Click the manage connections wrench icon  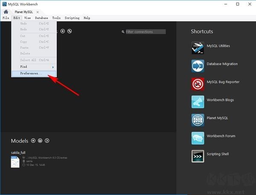point(70,31)
